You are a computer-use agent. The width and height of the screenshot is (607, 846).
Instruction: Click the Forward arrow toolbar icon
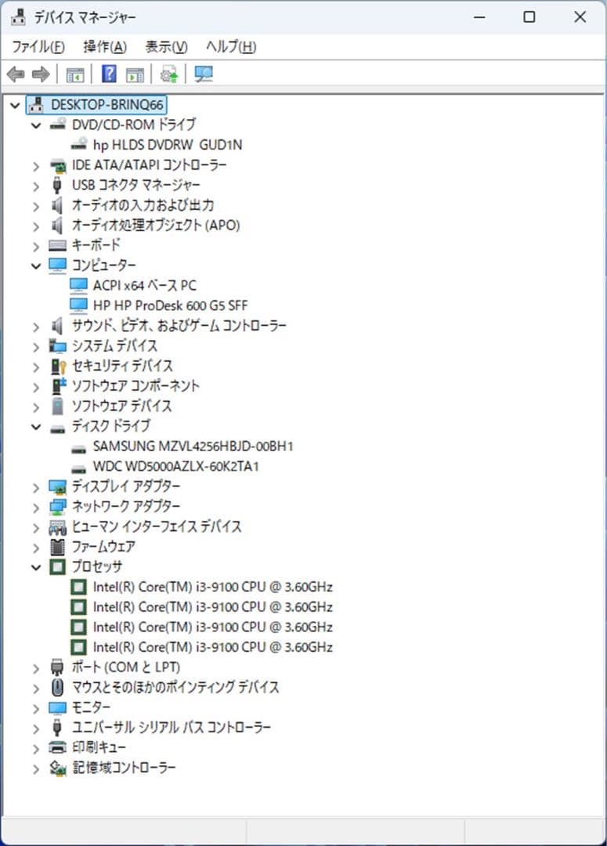click(x=41, y=74)
